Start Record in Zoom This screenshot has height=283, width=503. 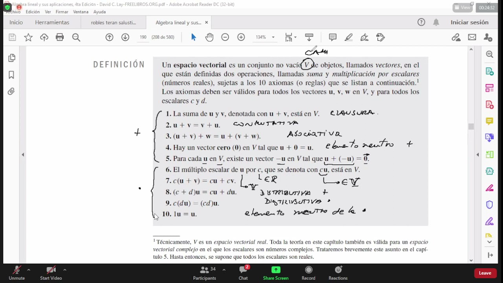[308, 273]
